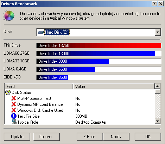Open the Drive dropdown arrow
Screen dimensions: 165x144
pos(158,32)
